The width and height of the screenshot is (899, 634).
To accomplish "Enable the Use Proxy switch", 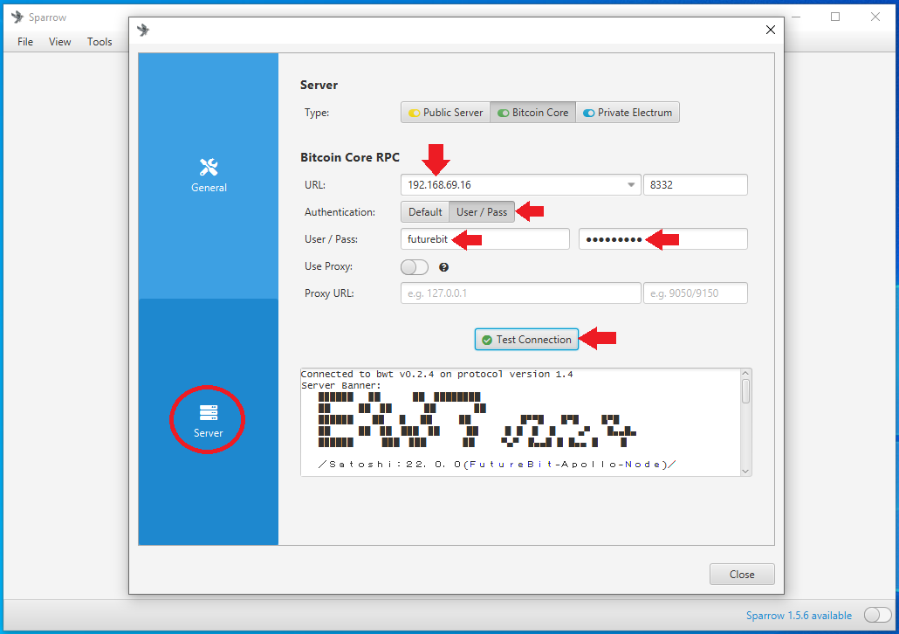I will [415, 267].
